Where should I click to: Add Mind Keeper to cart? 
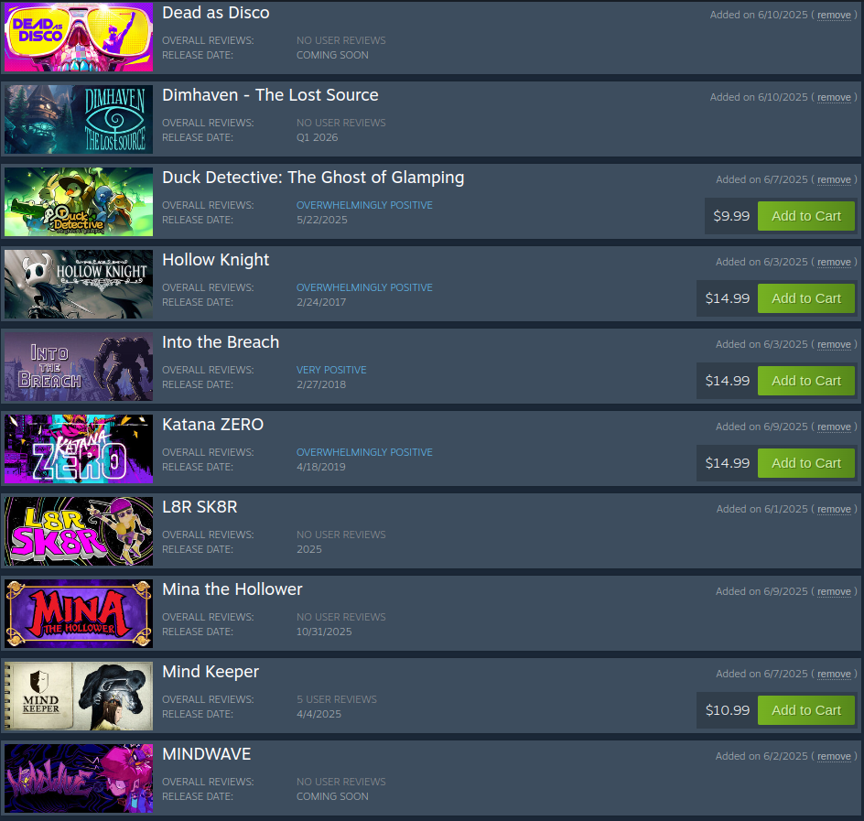click(806, 710)
